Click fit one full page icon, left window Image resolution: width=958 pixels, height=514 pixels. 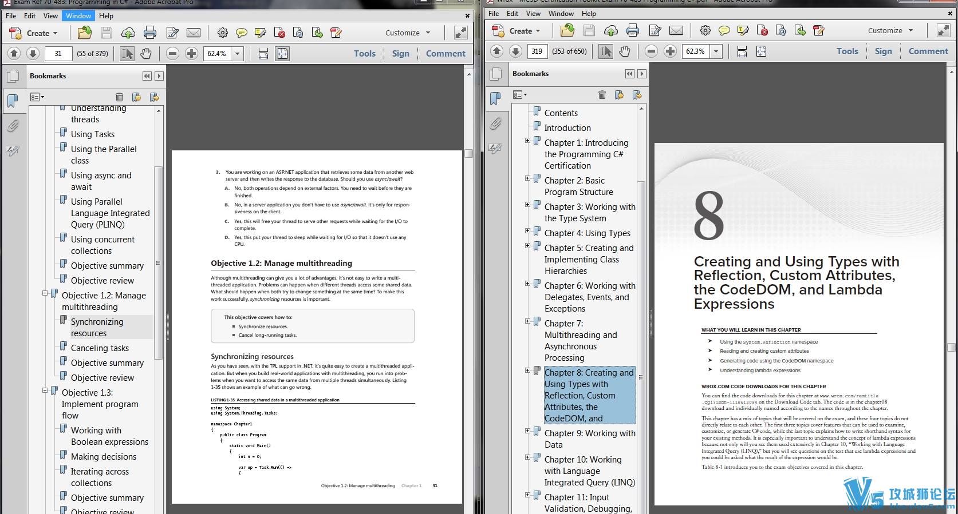click(282, 54)
